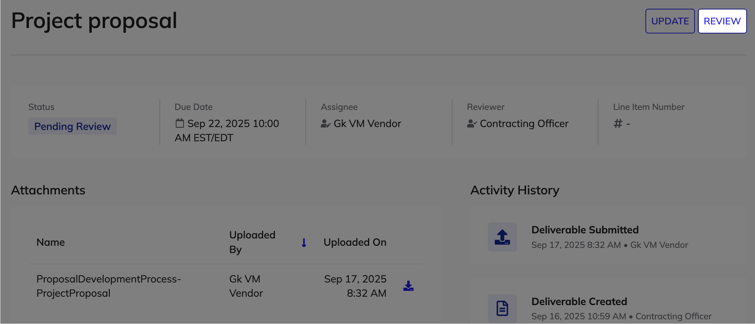Click the Sep 17, 2025 8:32 AM upload timestamp cell

pyautogui.click(x=355, y=286)
